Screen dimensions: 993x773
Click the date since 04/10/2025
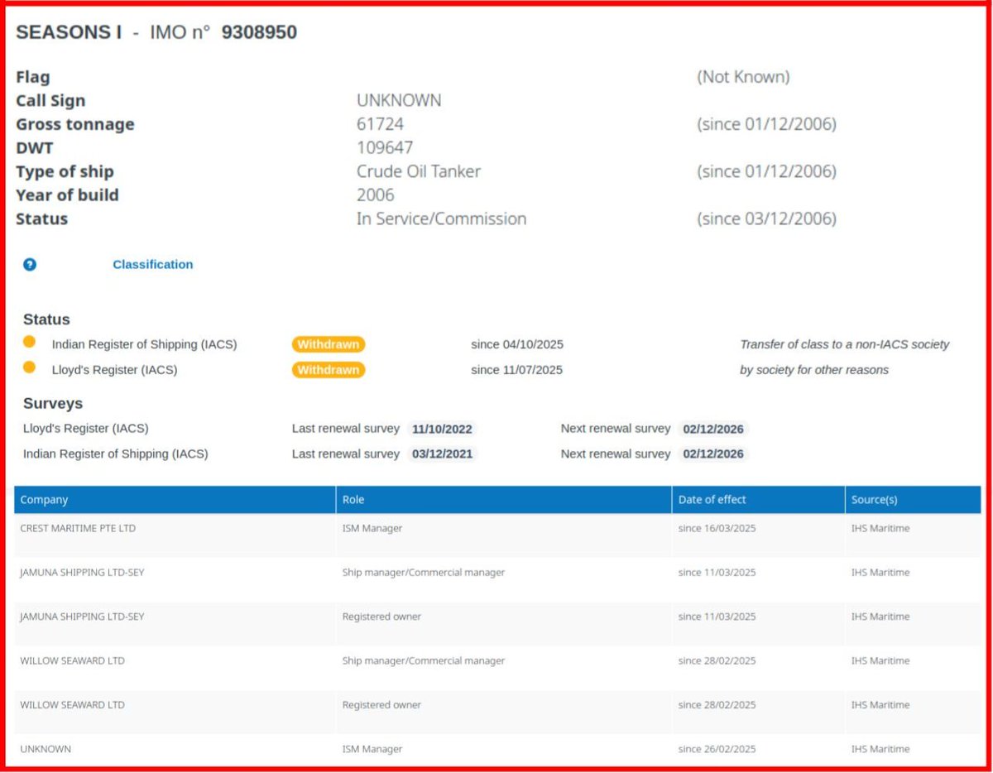pyautogui.click(x=517, y=344)
